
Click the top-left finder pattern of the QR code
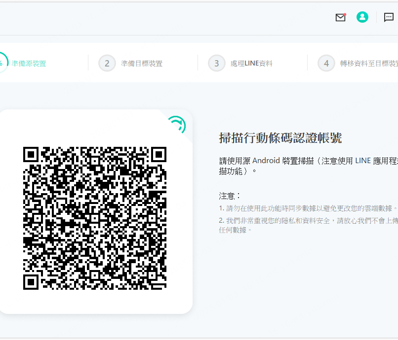[x=32, y=155]
